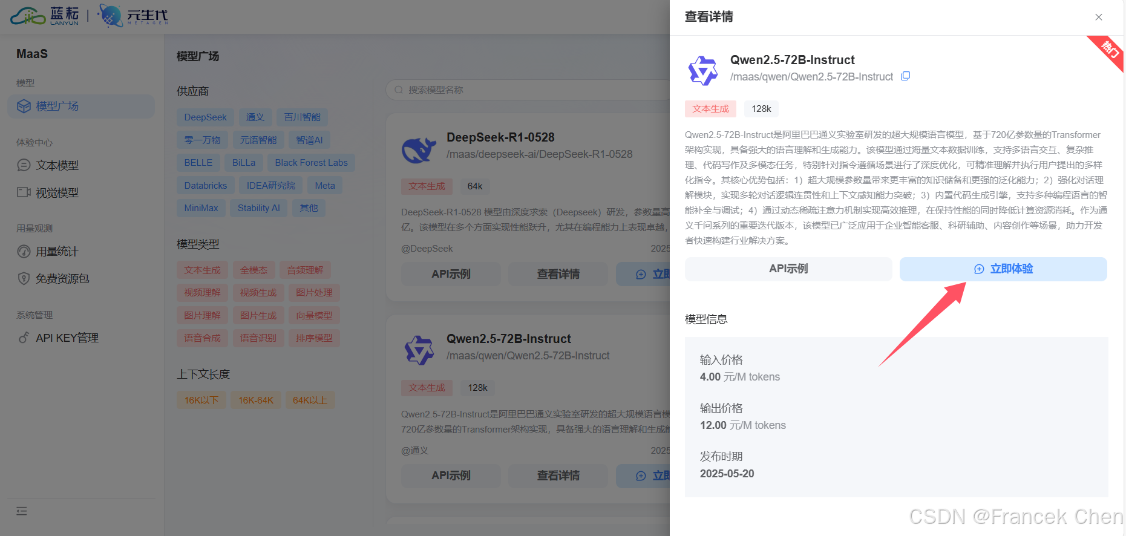This screenshot has width=1126, height=536.
Task: Select the 其他 supplier tag
Action: coord(309,208)
